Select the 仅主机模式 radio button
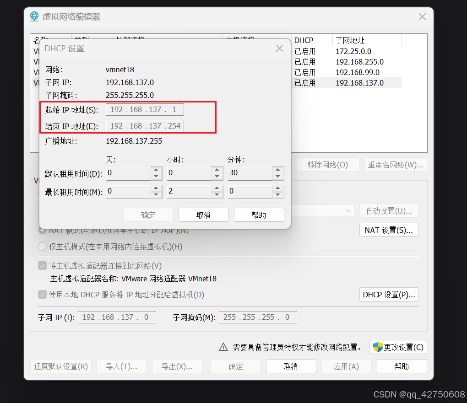 42,247
